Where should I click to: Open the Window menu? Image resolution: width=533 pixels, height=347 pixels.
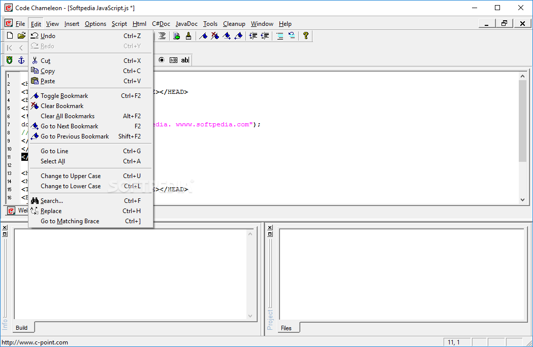tap(262, 24)
